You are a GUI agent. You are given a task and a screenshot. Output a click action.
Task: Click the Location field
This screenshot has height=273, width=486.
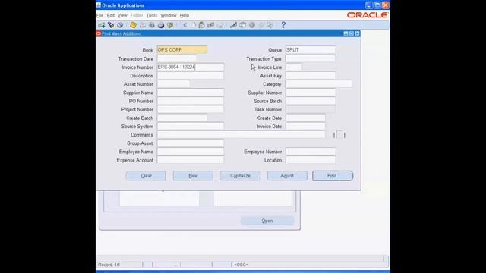(x=311, y=160)
